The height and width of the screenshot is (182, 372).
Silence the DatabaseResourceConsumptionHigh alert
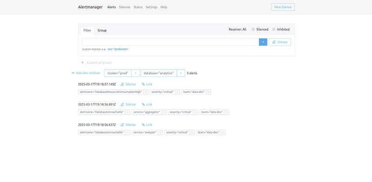(128, 84)
